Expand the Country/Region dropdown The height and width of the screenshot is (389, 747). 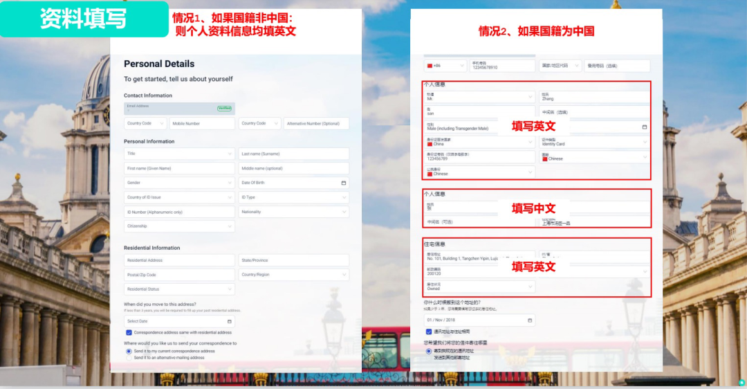click(293, 275)
